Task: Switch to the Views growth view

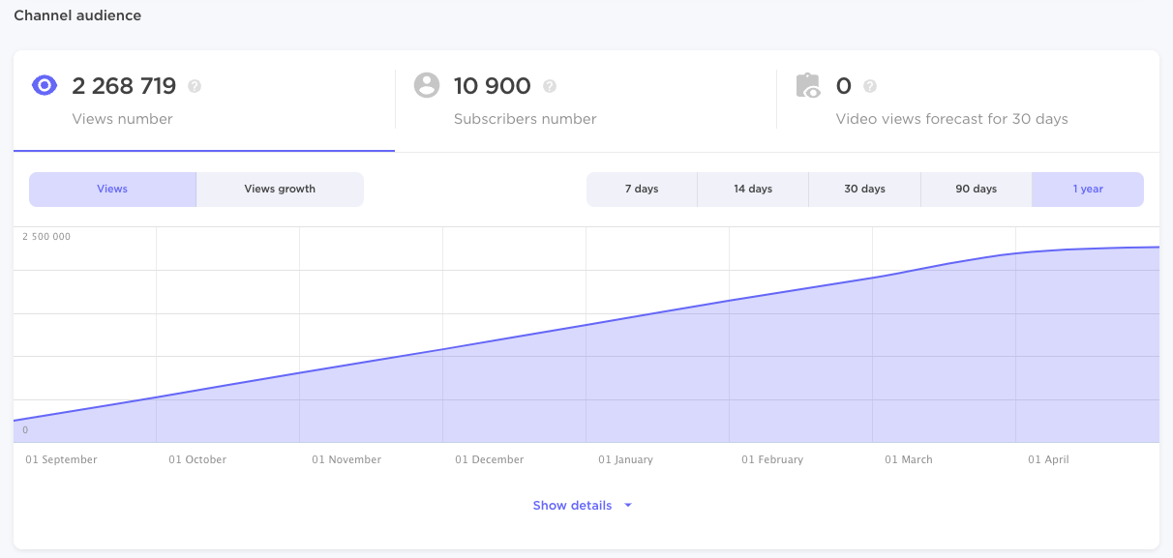Action: 280,189
